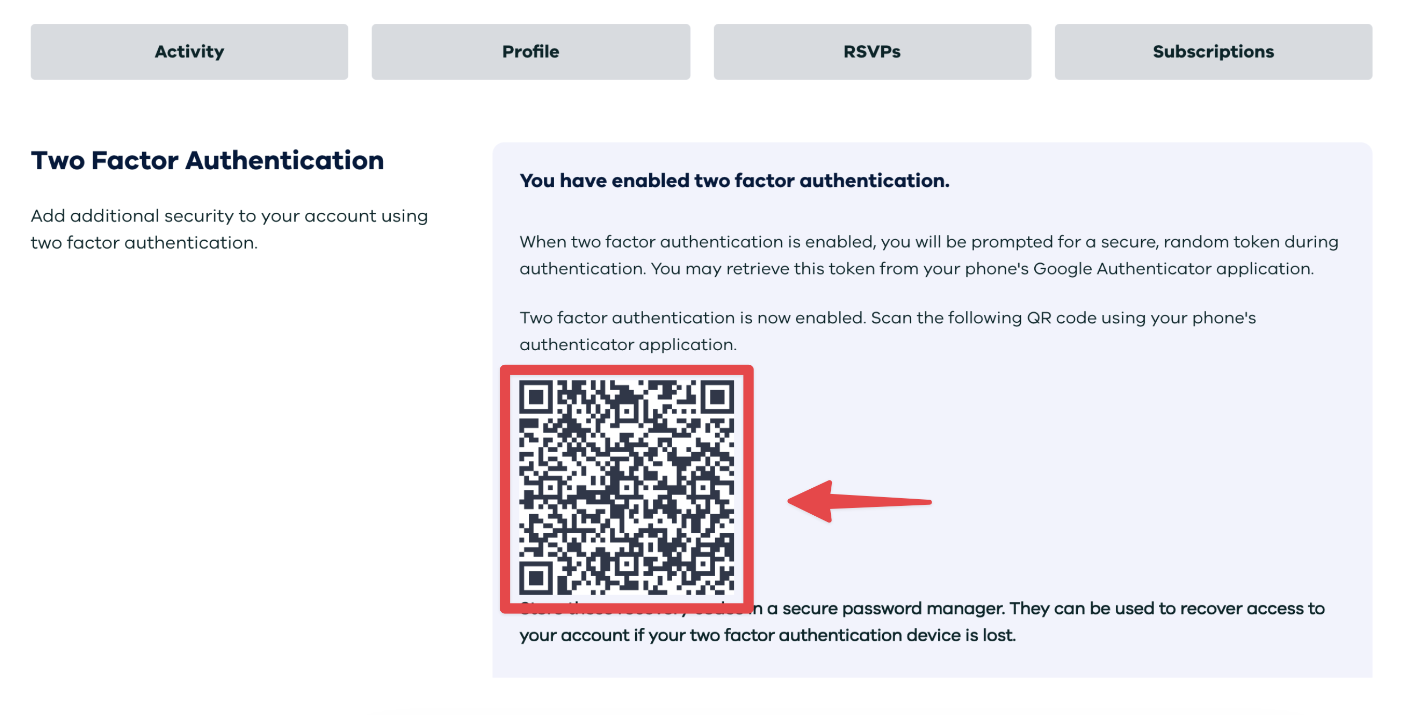Click 'two factor authentication.' line under left heading
This screenshot has width=1424, height=715.
[x=144, y=242]
